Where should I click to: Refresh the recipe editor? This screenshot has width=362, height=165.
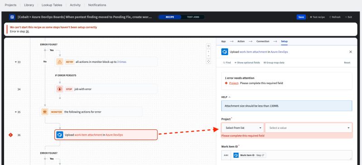tap(335, 17)
